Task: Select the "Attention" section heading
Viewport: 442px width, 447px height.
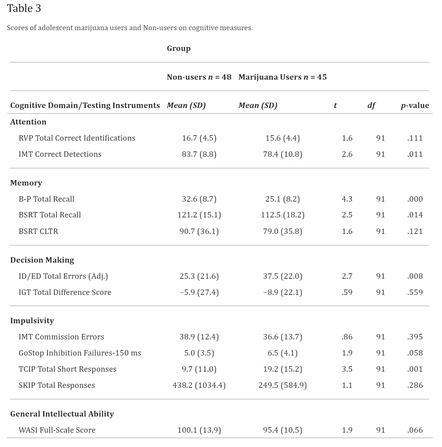Action: 28,122
